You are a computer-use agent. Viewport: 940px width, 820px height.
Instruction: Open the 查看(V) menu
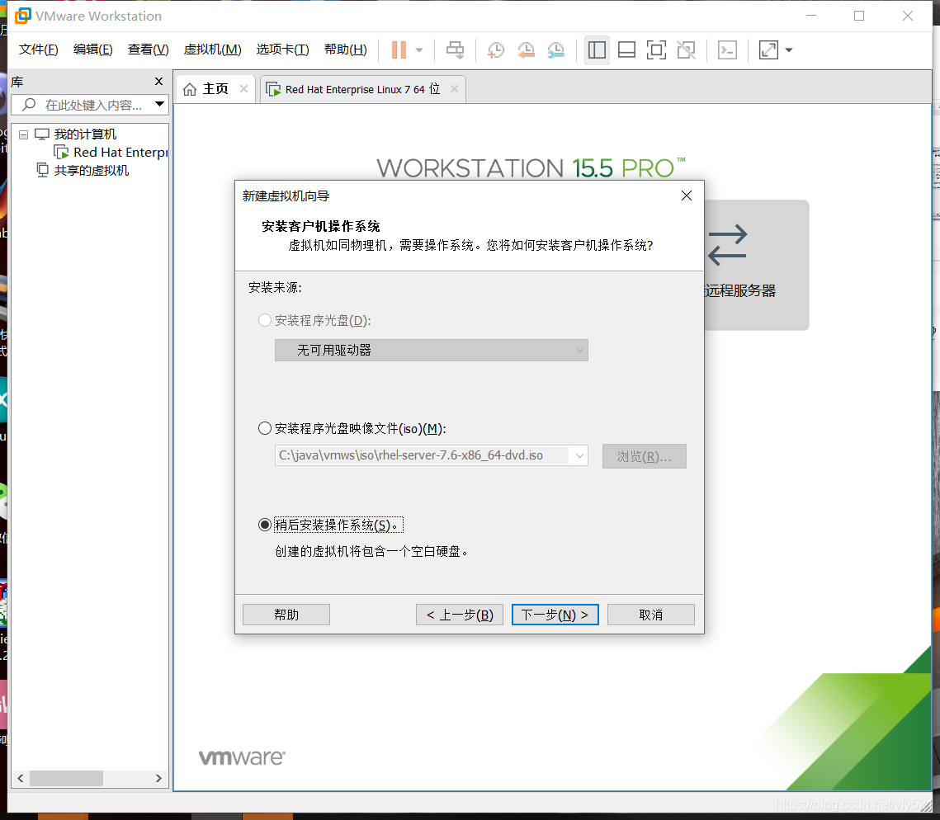[148, 49]
